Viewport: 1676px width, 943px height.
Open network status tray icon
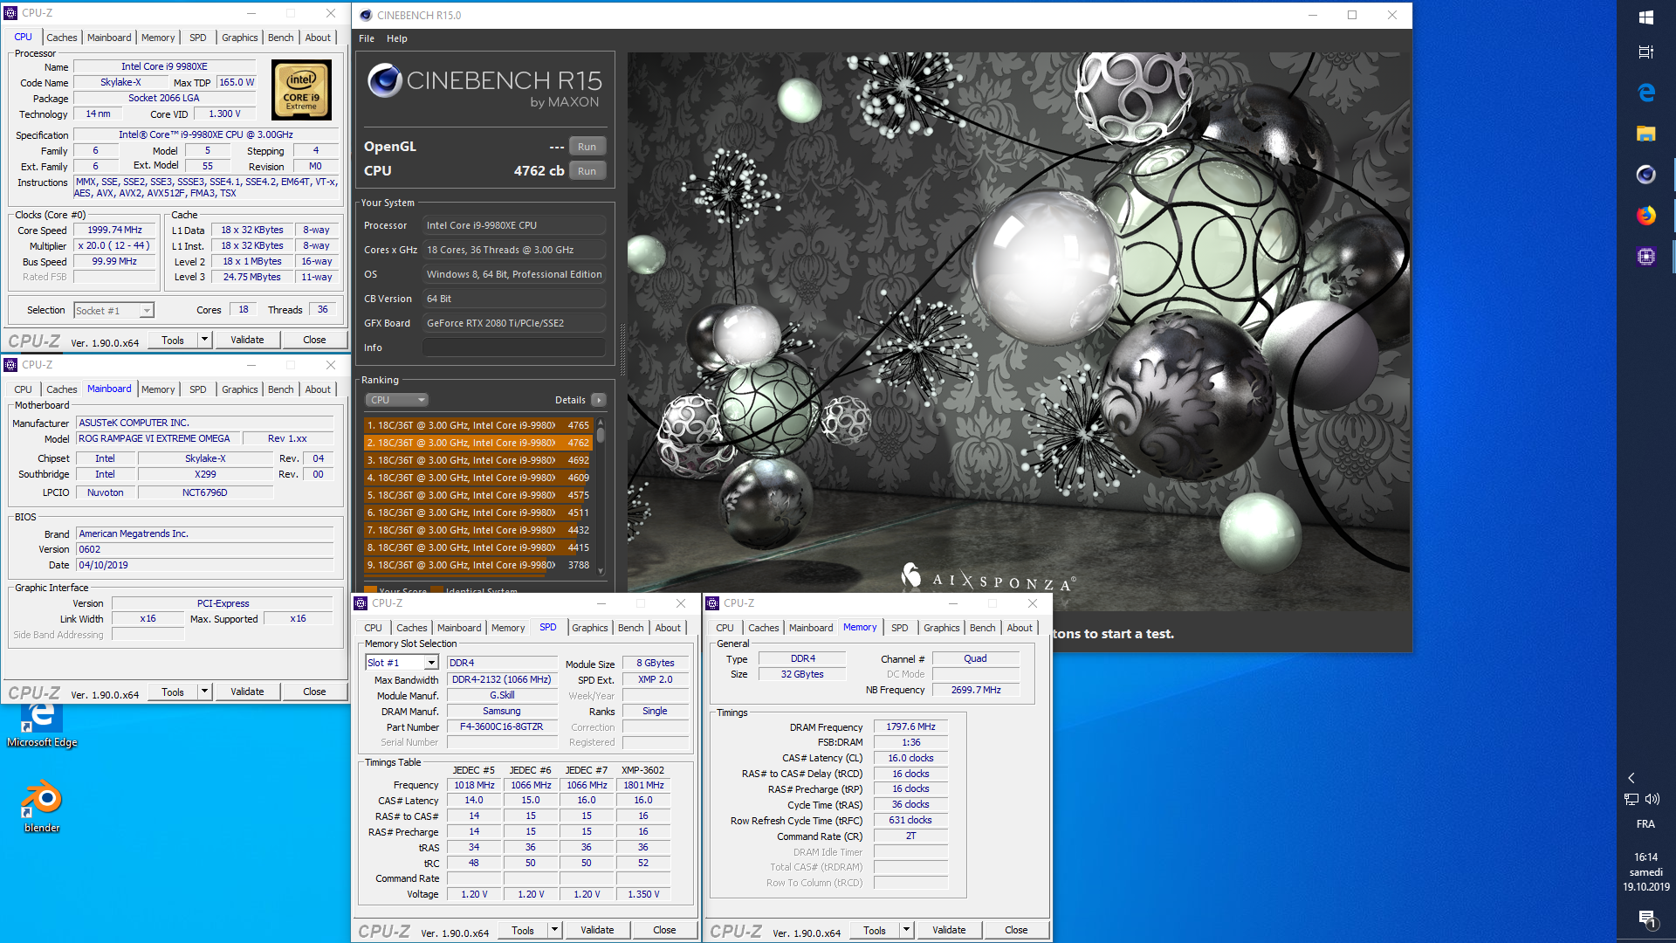1631,799
